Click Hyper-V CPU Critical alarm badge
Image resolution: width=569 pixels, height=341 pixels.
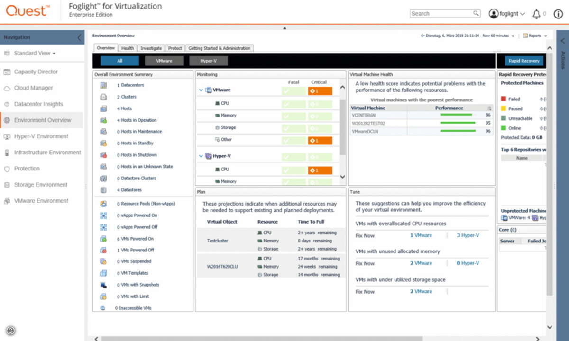coord(320,170)
